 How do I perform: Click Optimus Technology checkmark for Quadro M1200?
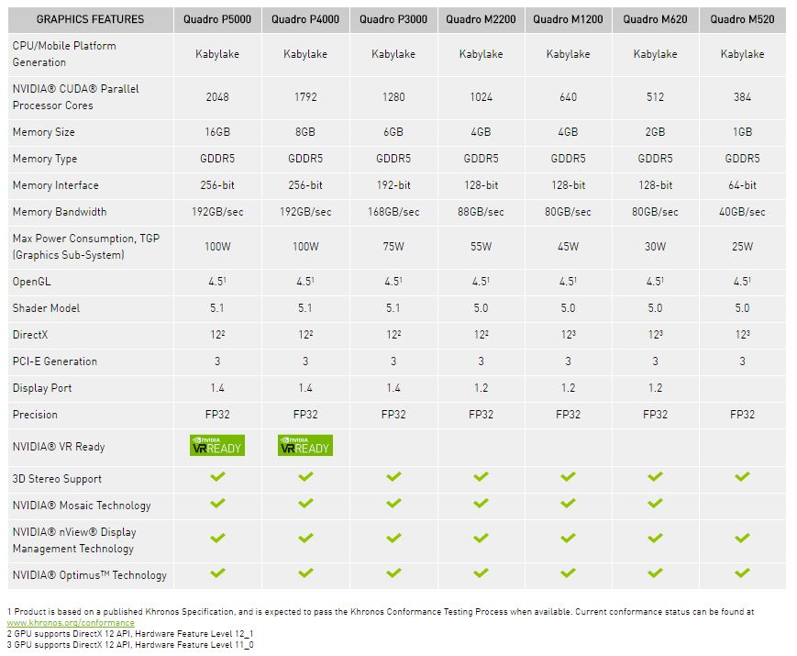tap(568, 573)
